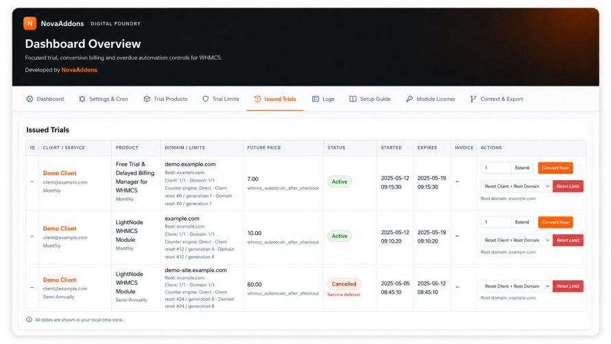The image size is (611, 344).
Task: Click the NovaAddons orange N logo
Action: coord(30,23)
